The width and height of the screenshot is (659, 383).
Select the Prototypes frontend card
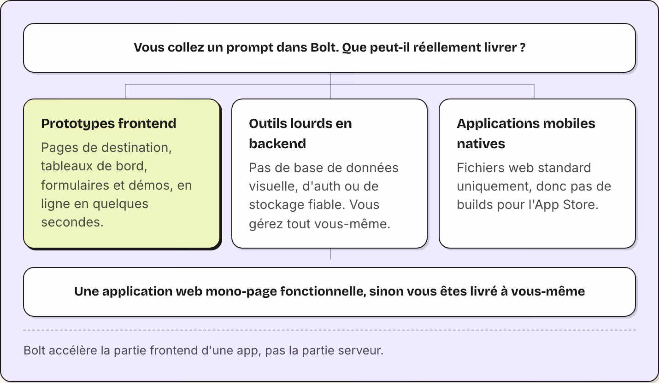point(122,174)
